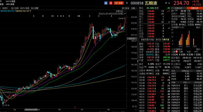
Task: Go to next stock with right arrow
Action: coord(166,3)
